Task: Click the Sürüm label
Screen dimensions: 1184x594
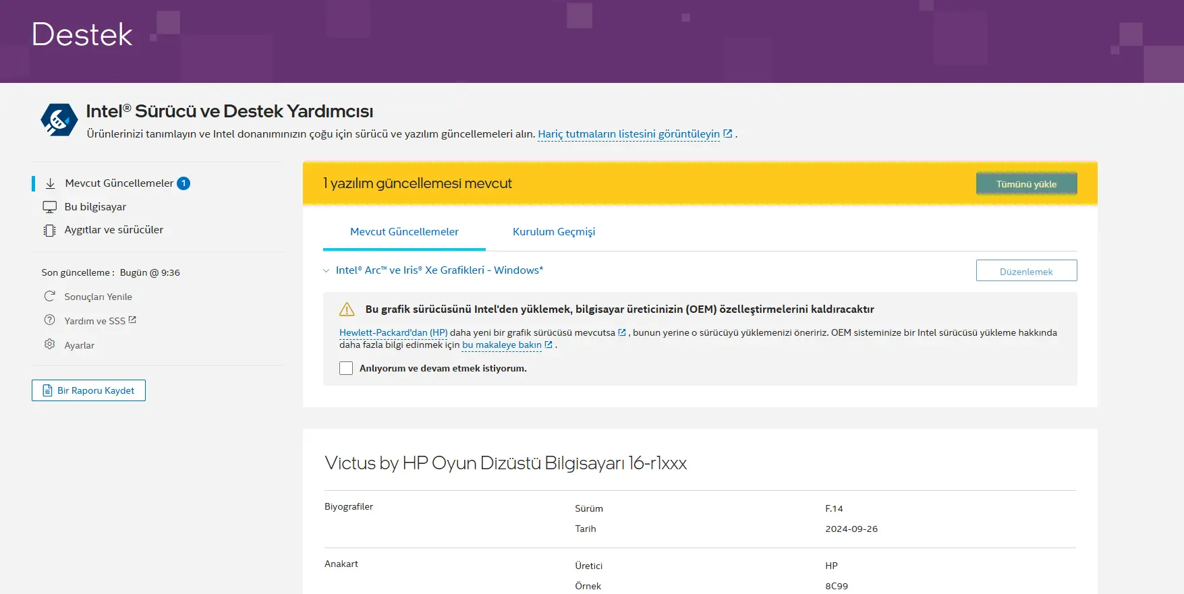Action: click(589, 508)
